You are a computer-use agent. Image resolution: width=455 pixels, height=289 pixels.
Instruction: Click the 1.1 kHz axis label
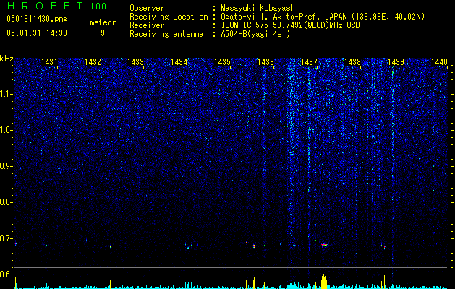[x=5, y=94]
